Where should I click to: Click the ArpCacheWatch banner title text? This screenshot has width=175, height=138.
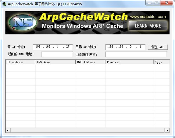(83, 17)
